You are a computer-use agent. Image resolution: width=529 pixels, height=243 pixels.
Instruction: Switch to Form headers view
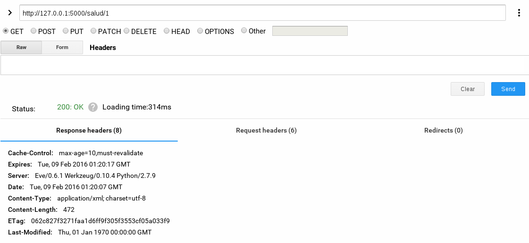(x=62, y=48)
